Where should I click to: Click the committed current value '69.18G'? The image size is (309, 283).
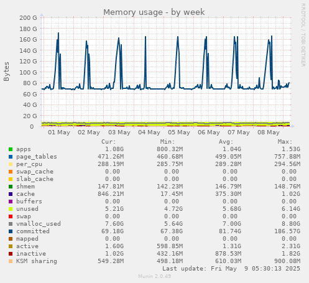[x=113, y=231]
